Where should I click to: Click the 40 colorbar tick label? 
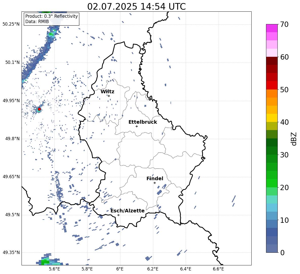pos(285,122)
